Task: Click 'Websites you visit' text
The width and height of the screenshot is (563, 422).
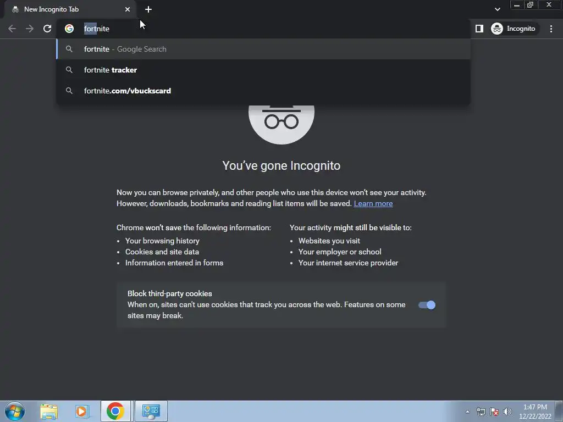Action: click(329, 241)
